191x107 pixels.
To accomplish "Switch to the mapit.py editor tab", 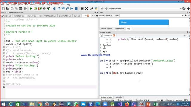I will (x=30, y=16).
